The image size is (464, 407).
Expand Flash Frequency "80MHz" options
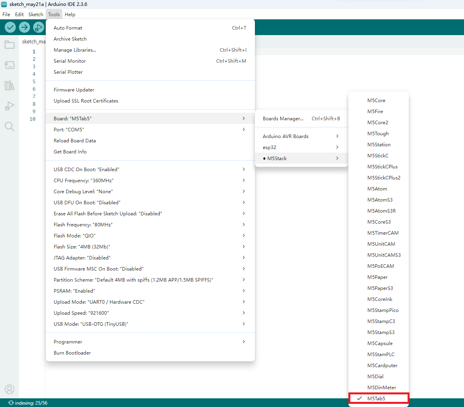click(150, 224)
